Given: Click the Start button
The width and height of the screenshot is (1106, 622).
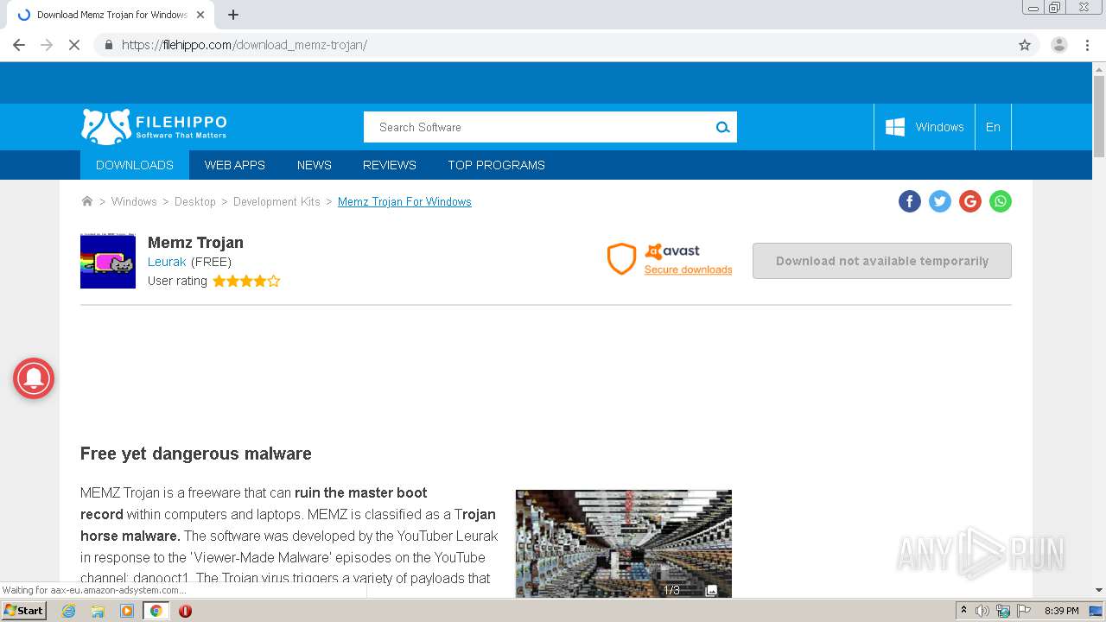Looking at the screenshot, I should pyautogui.click(x=23, y=611).
